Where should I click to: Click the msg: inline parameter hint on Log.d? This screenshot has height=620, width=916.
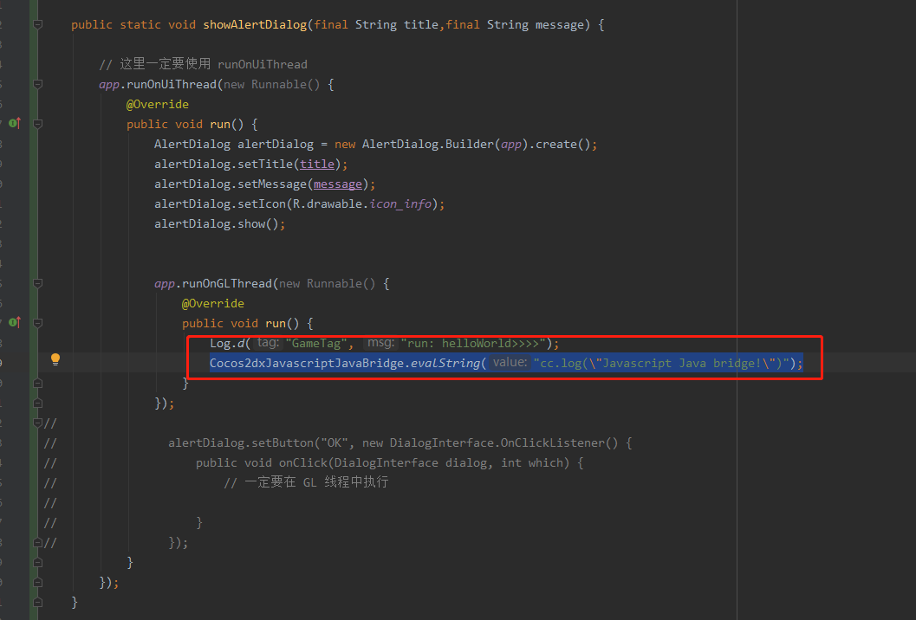coord(380,343)
